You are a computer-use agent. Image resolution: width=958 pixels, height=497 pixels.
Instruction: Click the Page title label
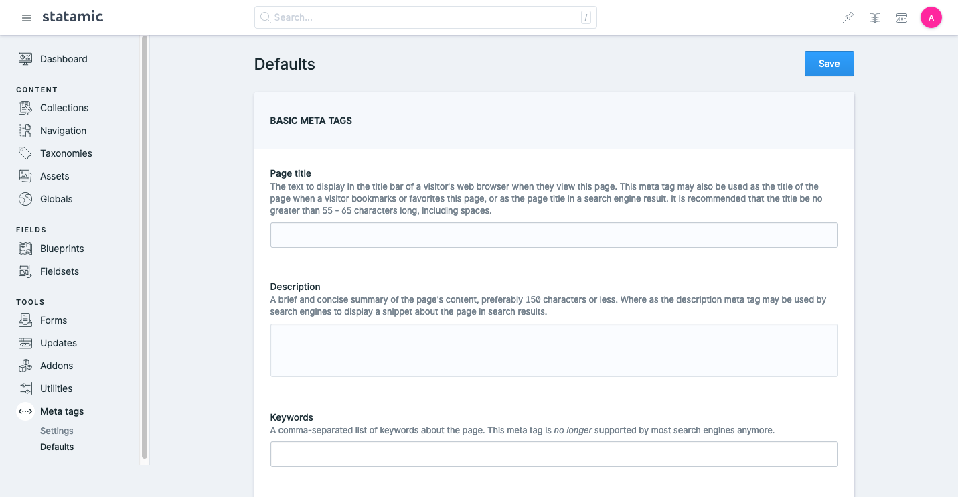[x=291, y=173]
